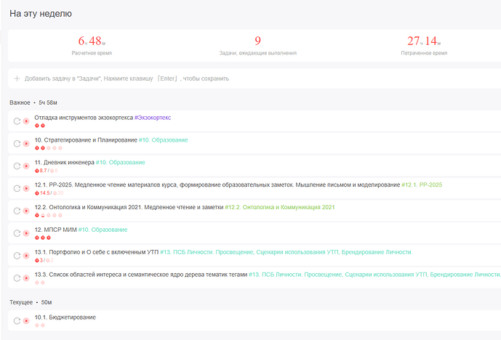Image resolution: width=501 pixels, height=340 pixels.
Task: Mark 13.3. Список областей интереса as done
Action: point(17,278)
